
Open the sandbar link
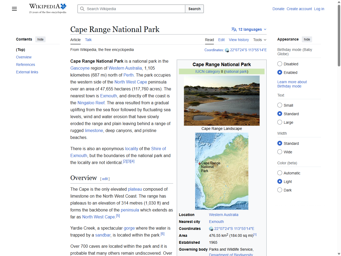103,235
